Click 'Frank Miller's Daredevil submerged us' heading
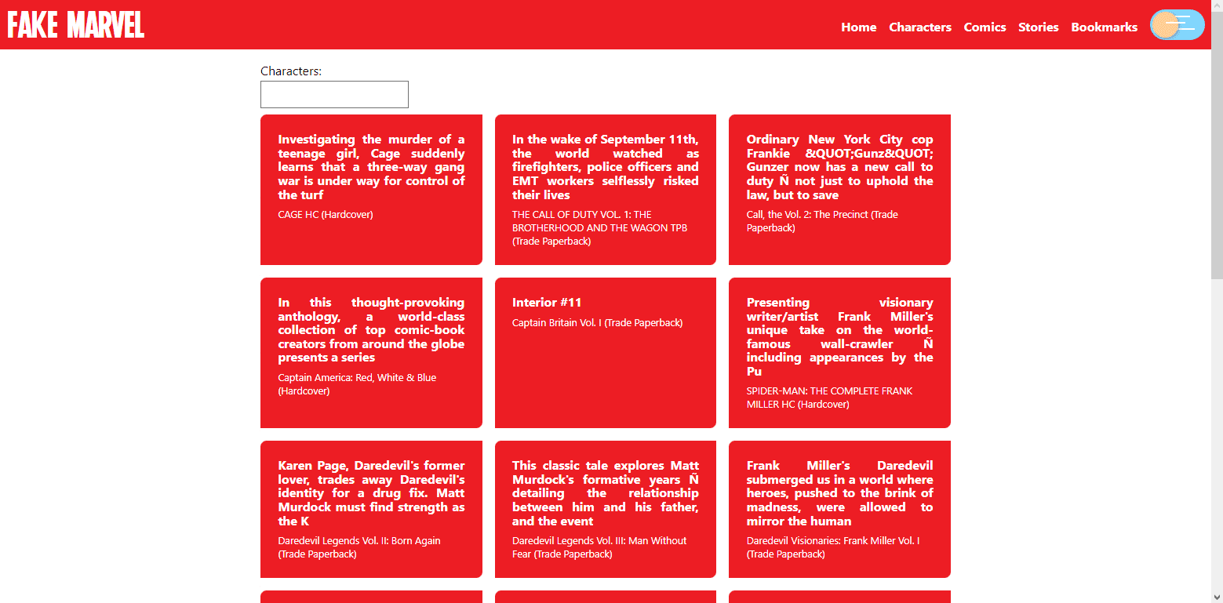The width and height of the screenshot is (1223, 603). click(x=839, y=493)
